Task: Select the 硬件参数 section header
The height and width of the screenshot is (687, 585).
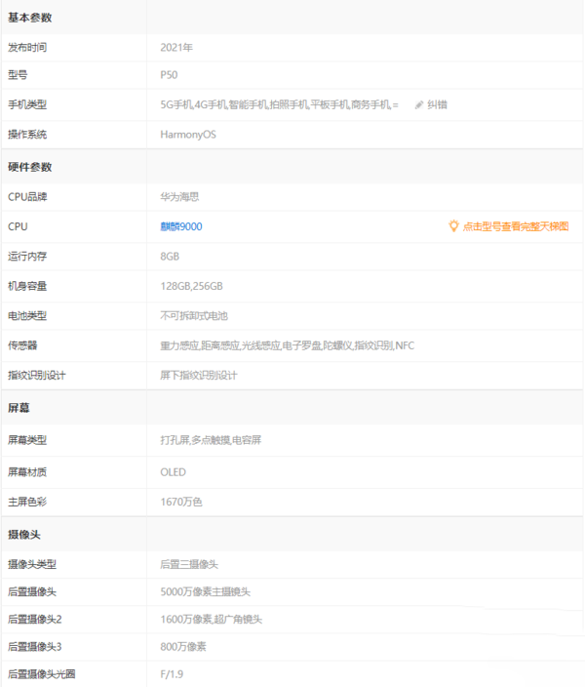Action: pos(30,167)
